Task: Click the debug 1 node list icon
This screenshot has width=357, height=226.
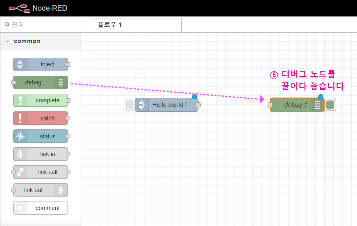Action: [317, 105]
